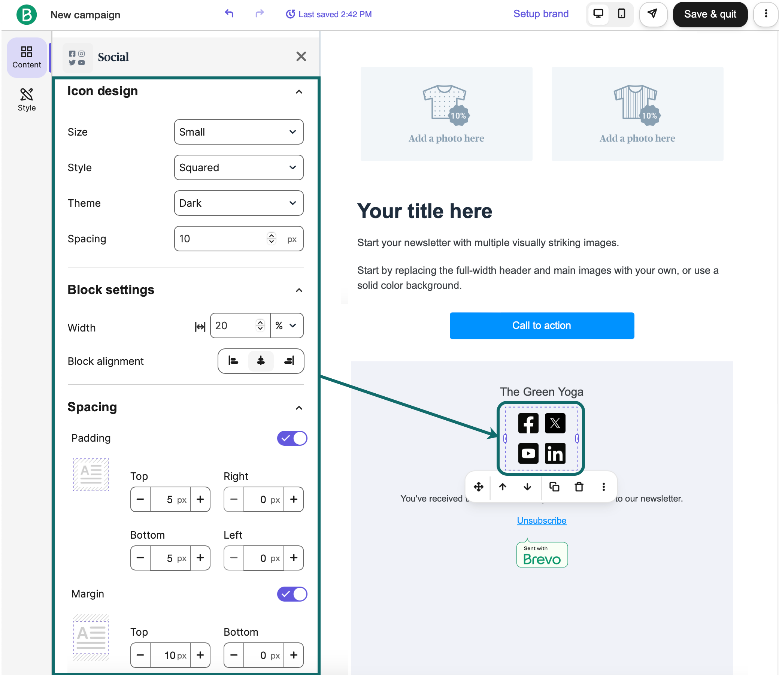Click the Setup brand menu item
The width and height of the screenshot is (779, 675).
(x=541, y=14)
